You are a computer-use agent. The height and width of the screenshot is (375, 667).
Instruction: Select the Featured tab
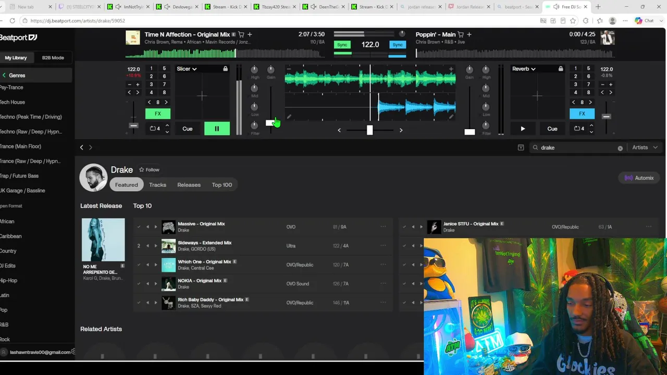127,185
